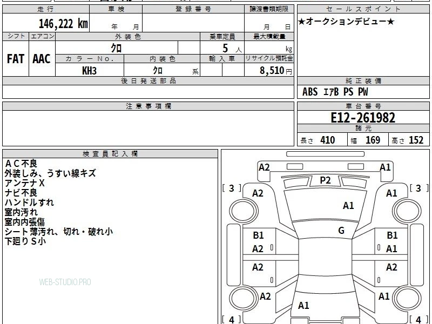Click the 走行 column header
This screenshot has width=432, height=324.
[x=45, y=9]
